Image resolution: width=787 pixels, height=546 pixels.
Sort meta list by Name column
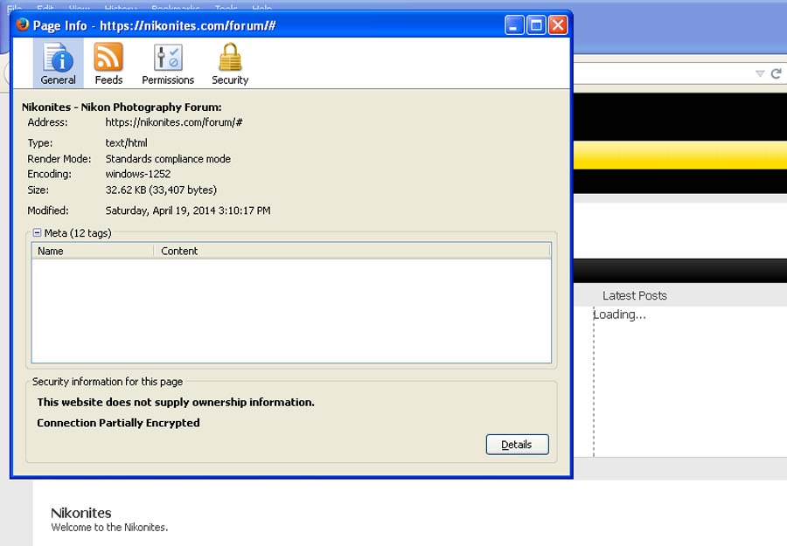click(93, 251)
